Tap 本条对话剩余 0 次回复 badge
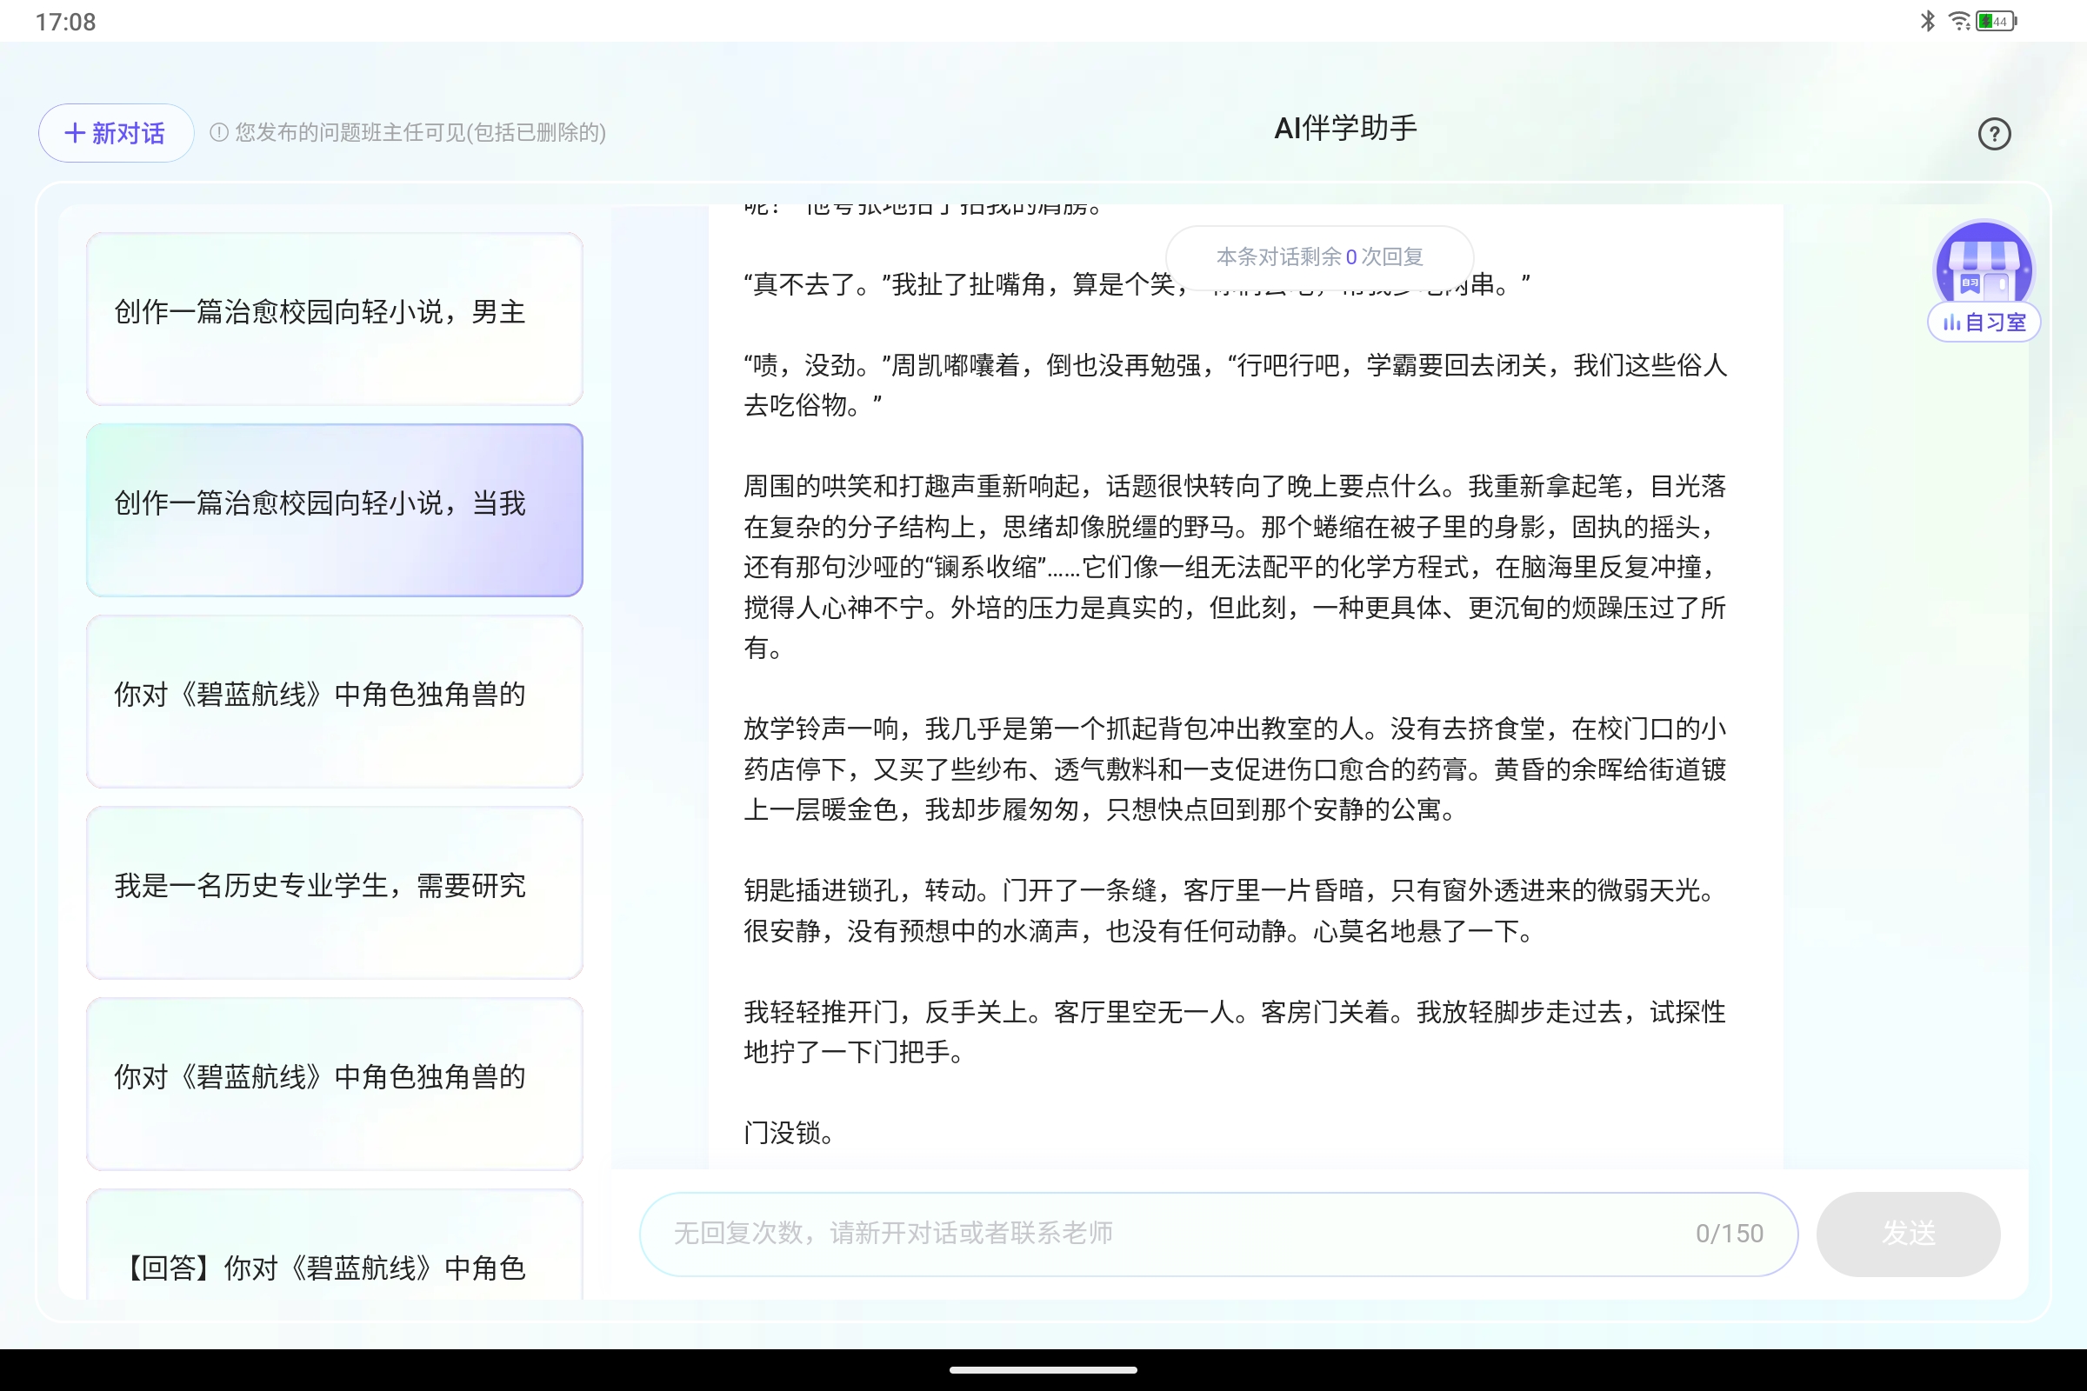2087x1391 pixels. [1319, 257]
